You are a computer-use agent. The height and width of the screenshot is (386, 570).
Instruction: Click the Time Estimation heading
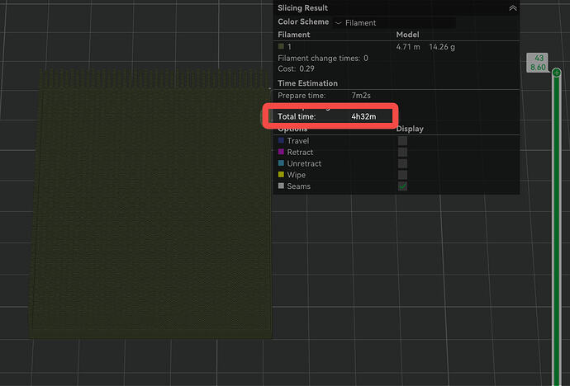coord(307,83)
